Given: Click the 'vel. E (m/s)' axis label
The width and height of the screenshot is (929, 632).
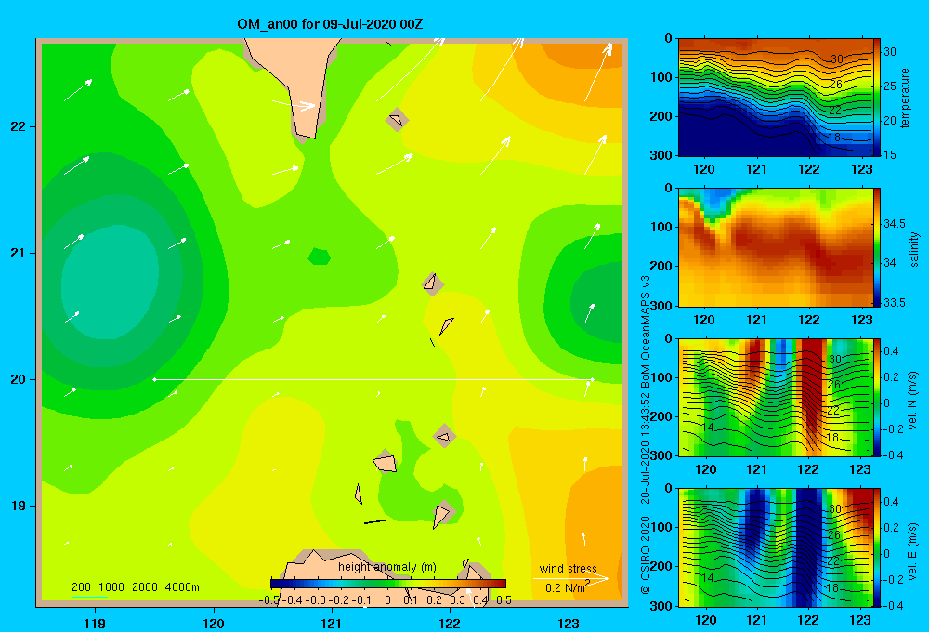Looking at the screenshot, I should pos(913,550).
